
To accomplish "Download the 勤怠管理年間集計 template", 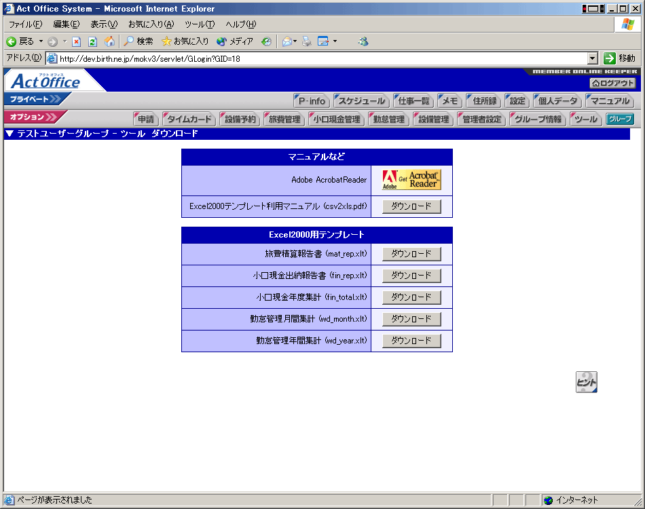I will click(411, 341).
